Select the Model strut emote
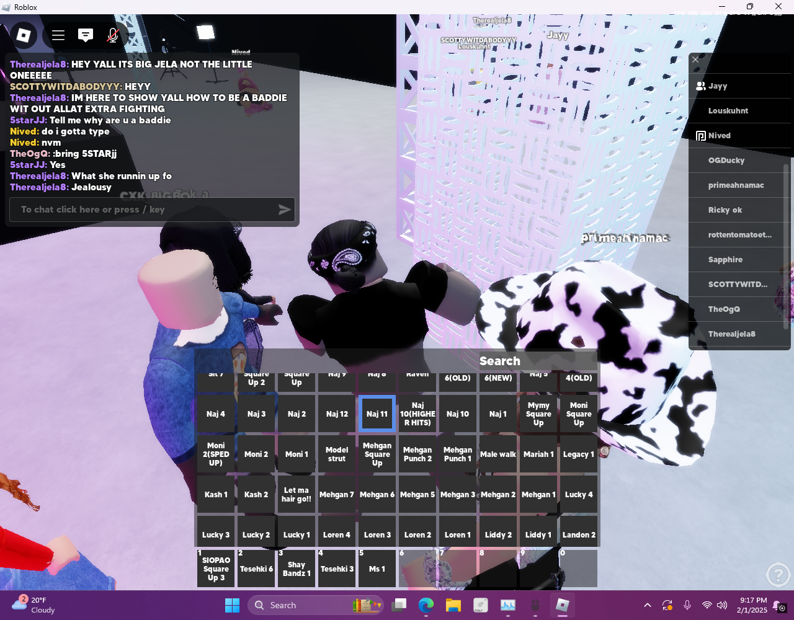 pyautogui.click(x=337, y=454)
